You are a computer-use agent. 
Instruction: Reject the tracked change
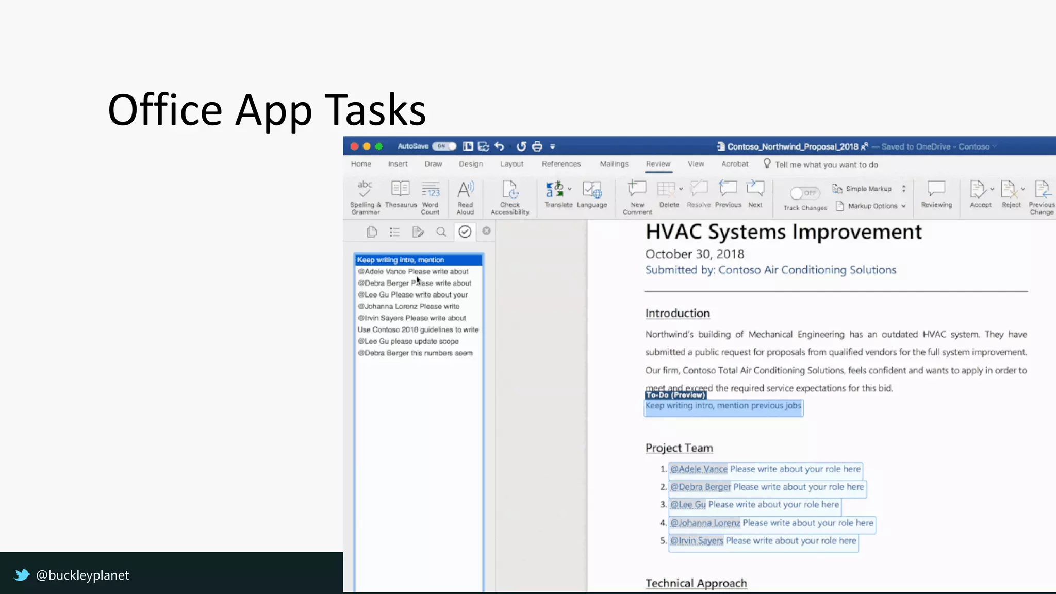(1010, 194)
